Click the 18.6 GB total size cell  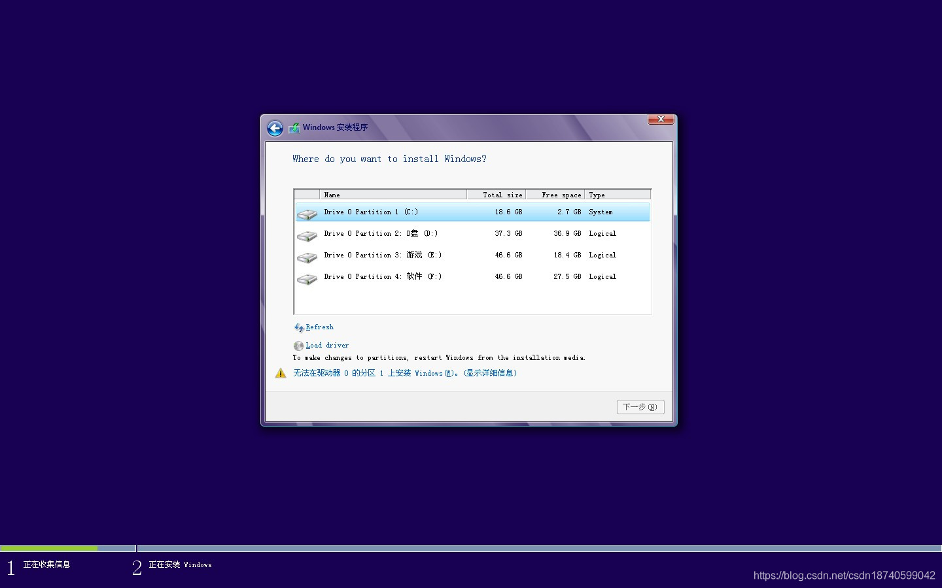[508, 212]
